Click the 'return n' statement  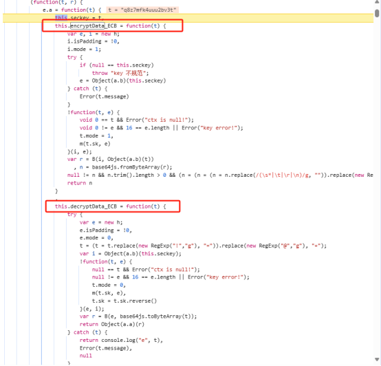pos(80,183)
